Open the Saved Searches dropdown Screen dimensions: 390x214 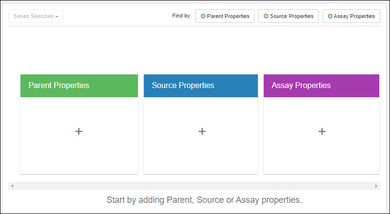point(36,16)
